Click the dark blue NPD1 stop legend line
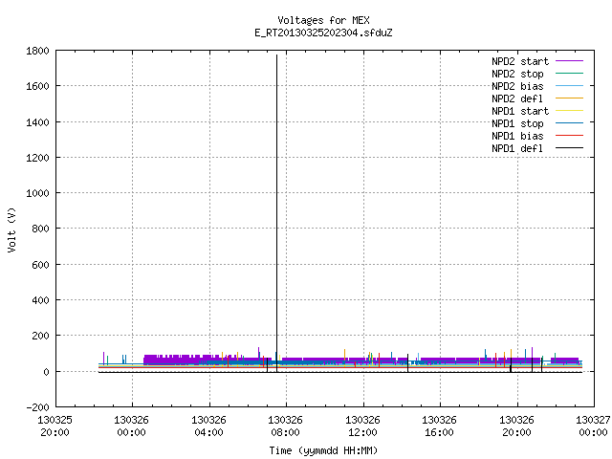This screenshot has width=612, height=459. (x=569, y=123)
